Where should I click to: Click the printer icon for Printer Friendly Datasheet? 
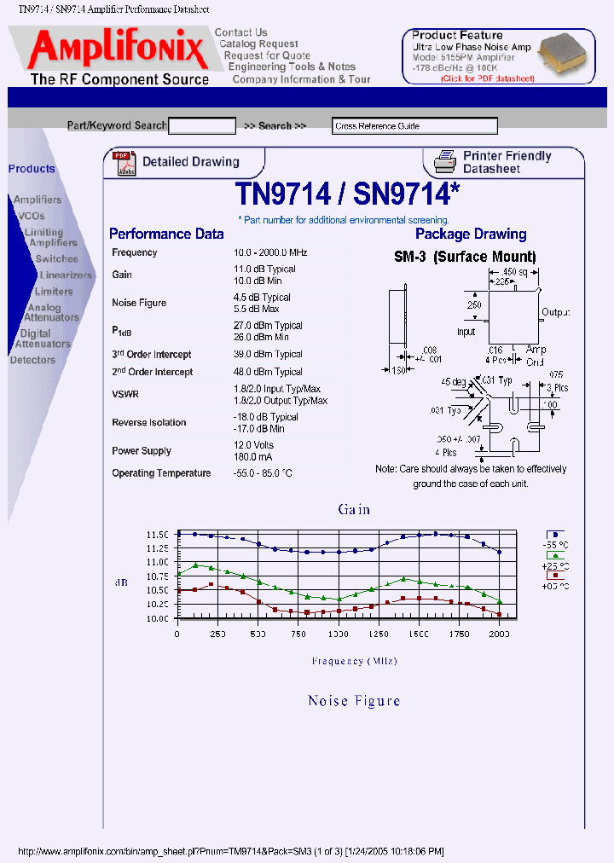tap(444, 162)
